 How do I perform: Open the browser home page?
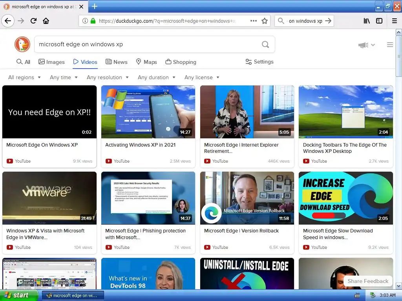coord(46,21)
